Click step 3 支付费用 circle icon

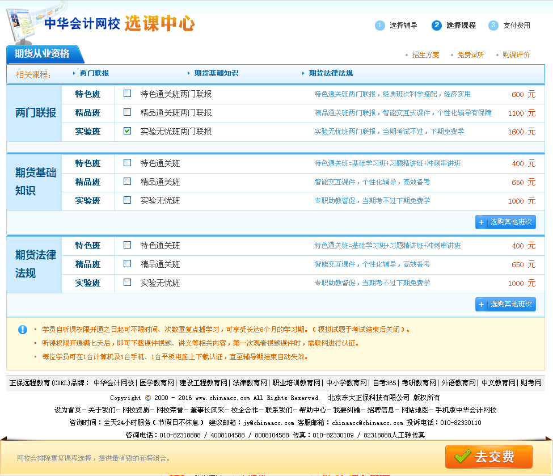(493, 26)
